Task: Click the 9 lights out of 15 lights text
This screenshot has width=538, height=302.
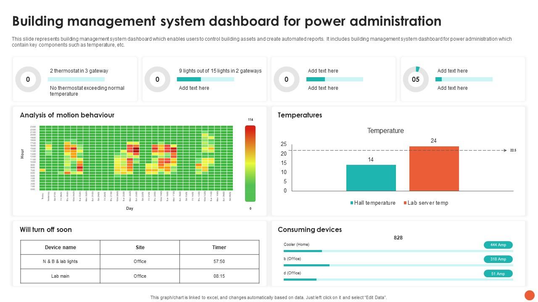Action: pyautogui.click(x=220, y=71)
